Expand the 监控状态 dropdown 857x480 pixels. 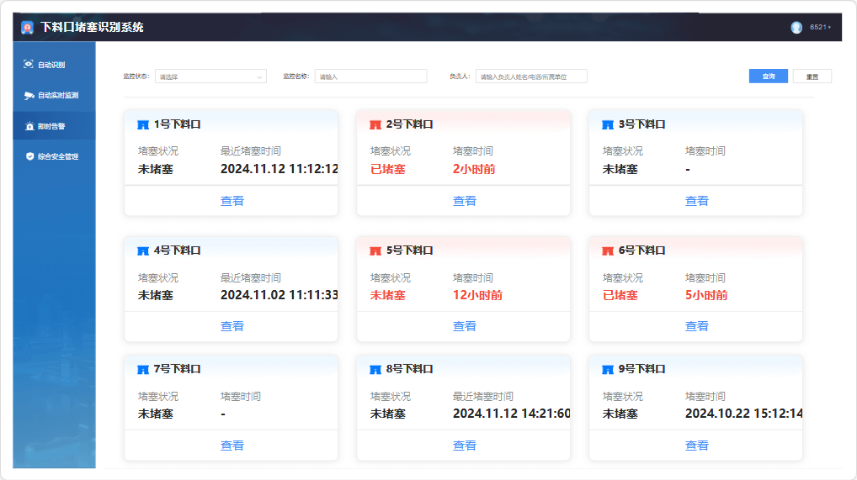click(x=210, y=76)
